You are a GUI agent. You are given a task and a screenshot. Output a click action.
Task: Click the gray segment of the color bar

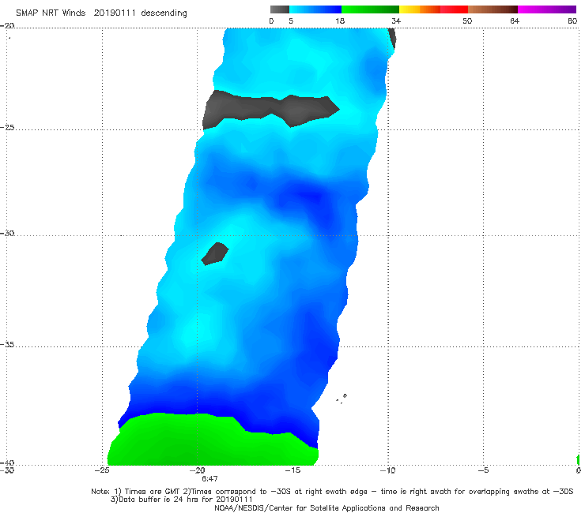[279, 9]
